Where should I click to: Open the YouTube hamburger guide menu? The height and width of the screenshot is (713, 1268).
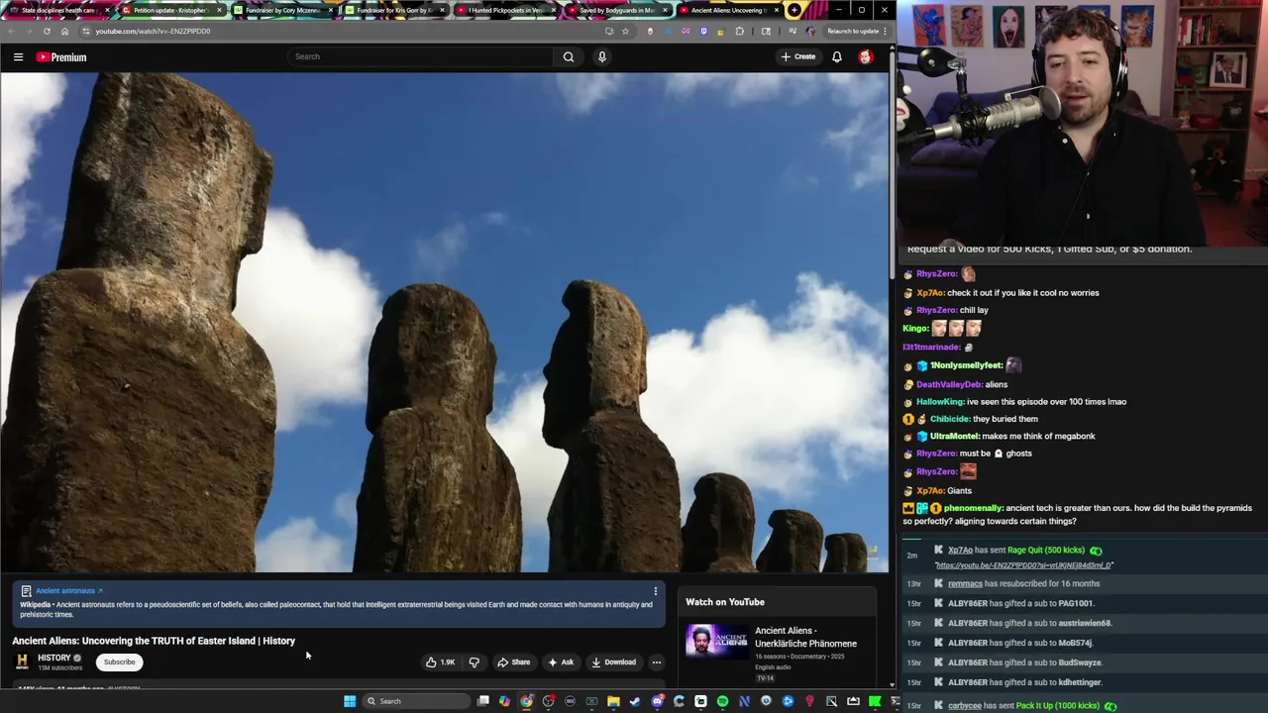[x=18, y=57]
